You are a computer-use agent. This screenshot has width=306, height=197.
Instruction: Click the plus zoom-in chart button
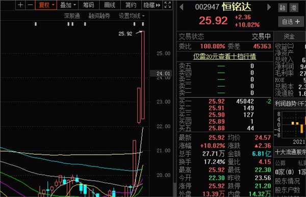(20, 5)
